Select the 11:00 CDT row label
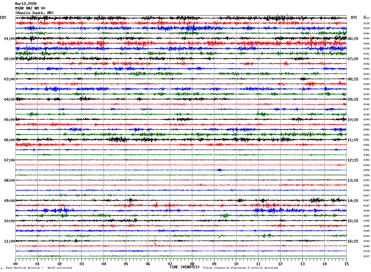 click(x=10, y=241)
